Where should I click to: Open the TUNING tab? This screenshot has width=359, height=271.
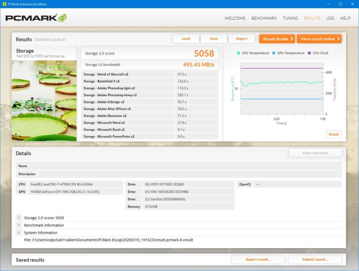(291, 18)
